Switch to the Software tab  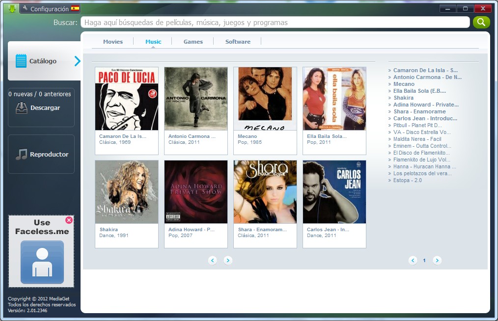tap(238, 42)
